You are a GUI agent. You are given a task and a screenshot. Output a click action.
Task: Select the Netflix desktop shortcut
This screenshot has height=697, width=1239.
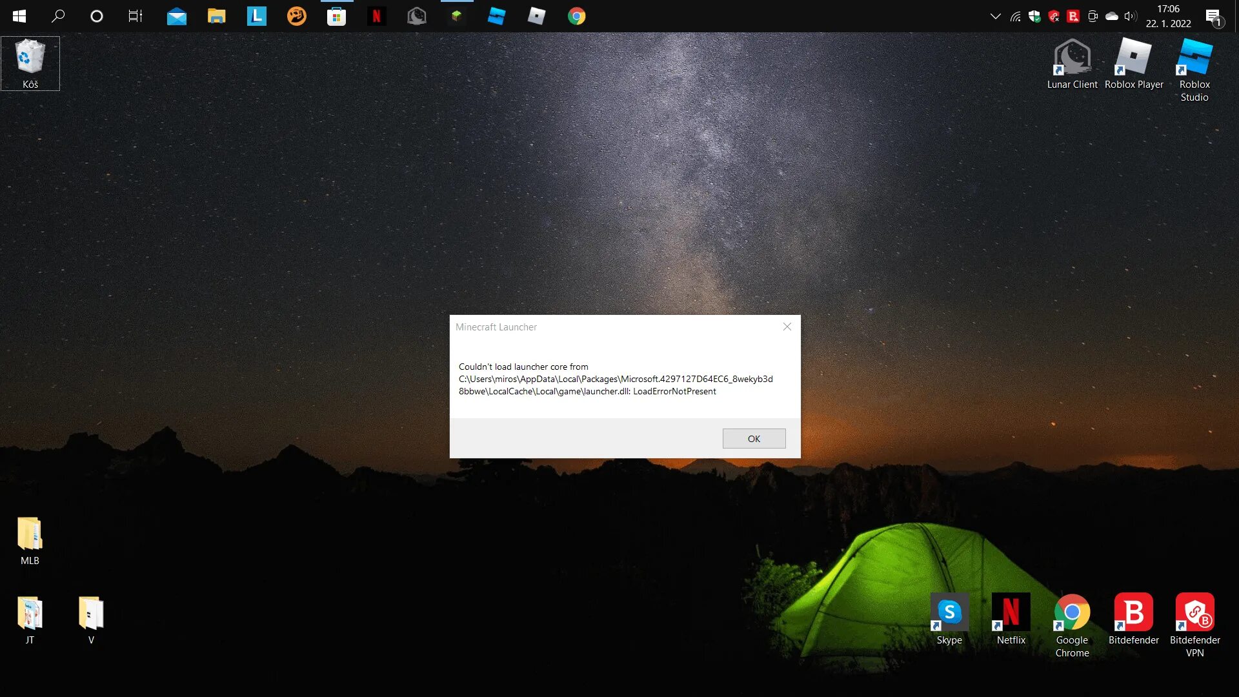1011,619
